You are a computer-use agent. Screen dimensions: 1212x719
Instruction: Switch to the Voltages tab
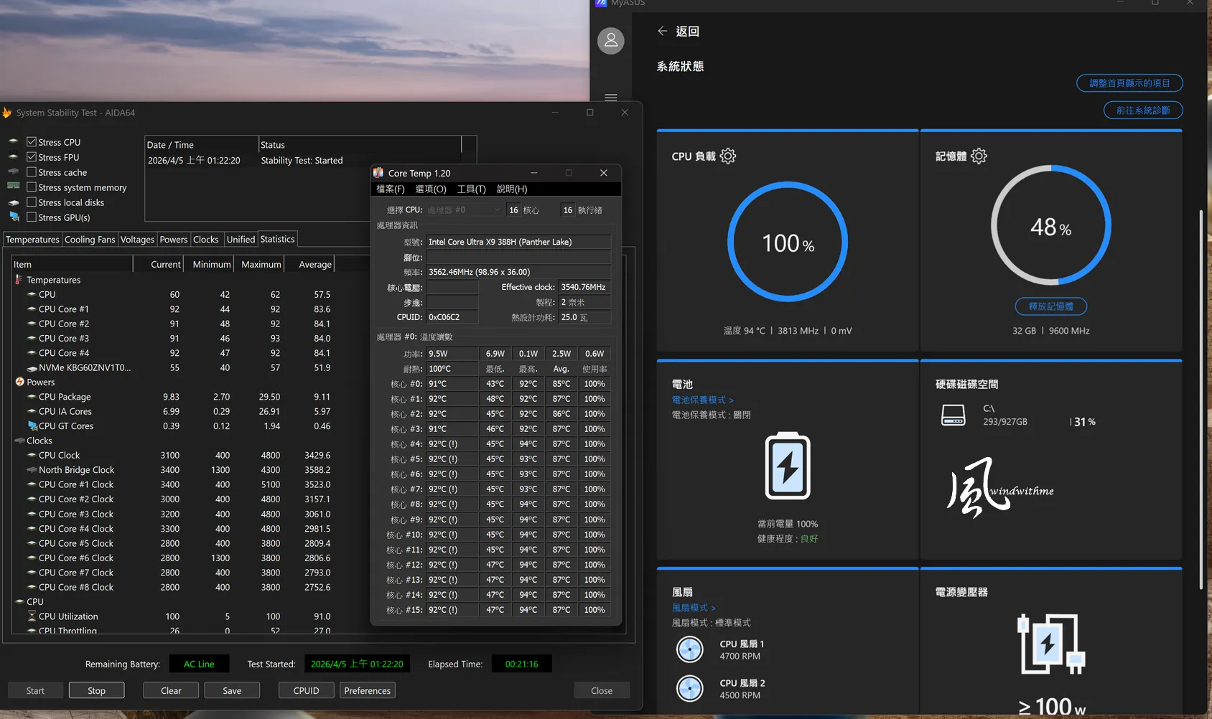[137, 240]
